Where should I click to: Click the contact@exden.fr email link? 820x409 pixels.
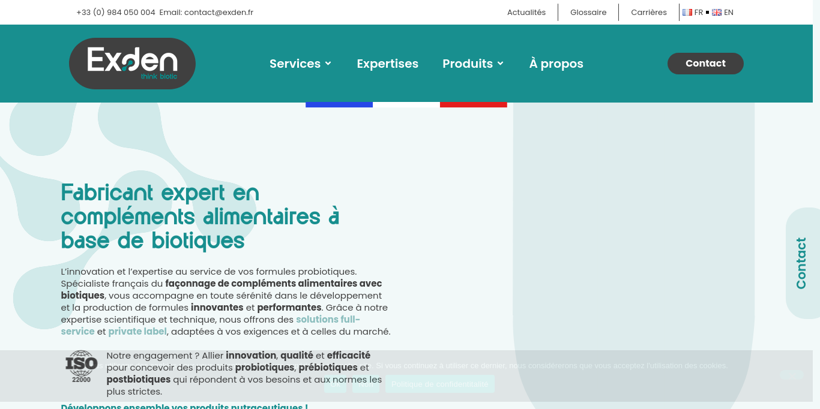click(x=219, y=12)
